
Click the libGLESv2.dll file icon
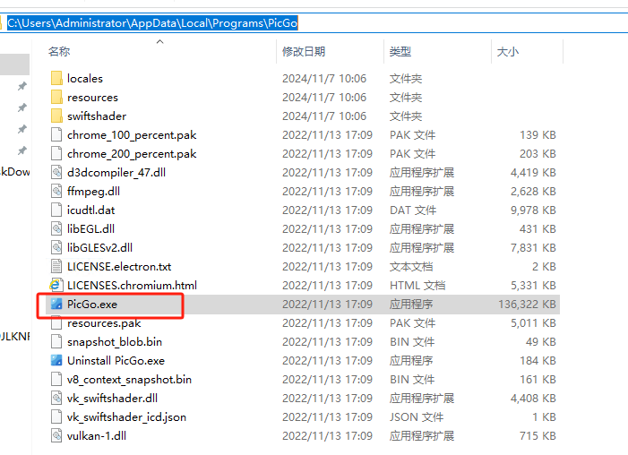coord(56,247)
